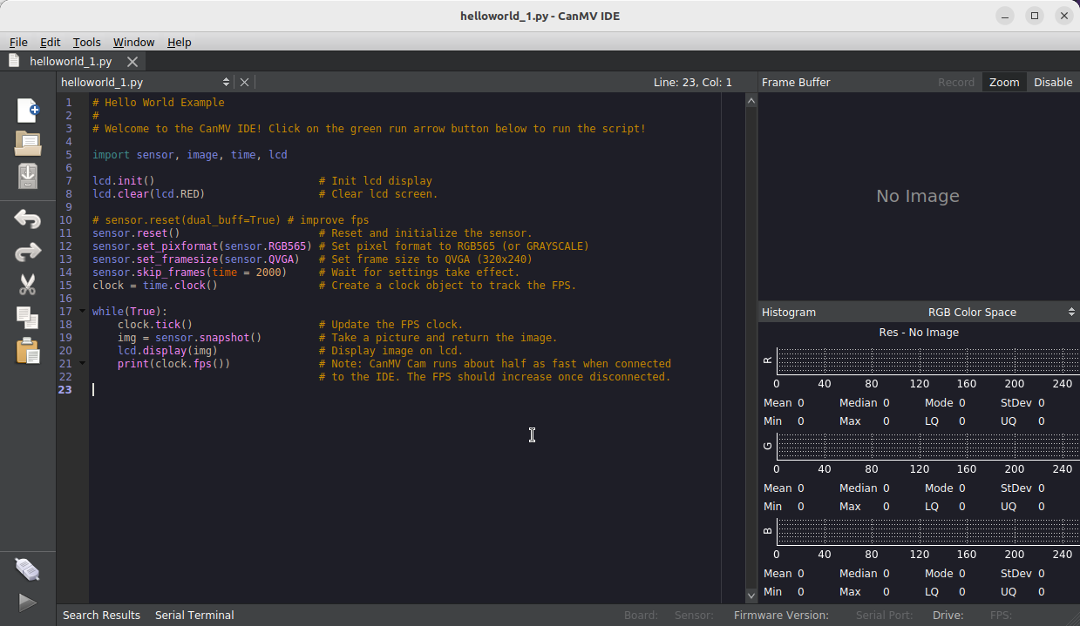Toggle the fold marker at line 21
The image size is (1080, 626).
point(83,364)
